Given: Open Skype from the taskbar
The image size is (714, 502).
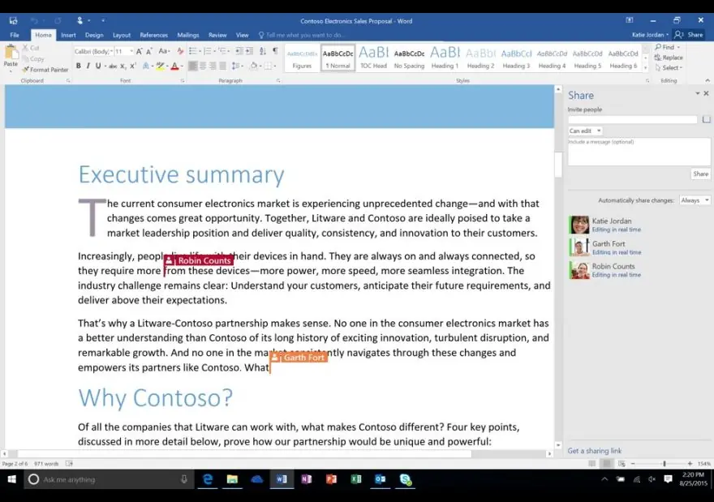Looking at the screenshot, I should click(405, 479).
